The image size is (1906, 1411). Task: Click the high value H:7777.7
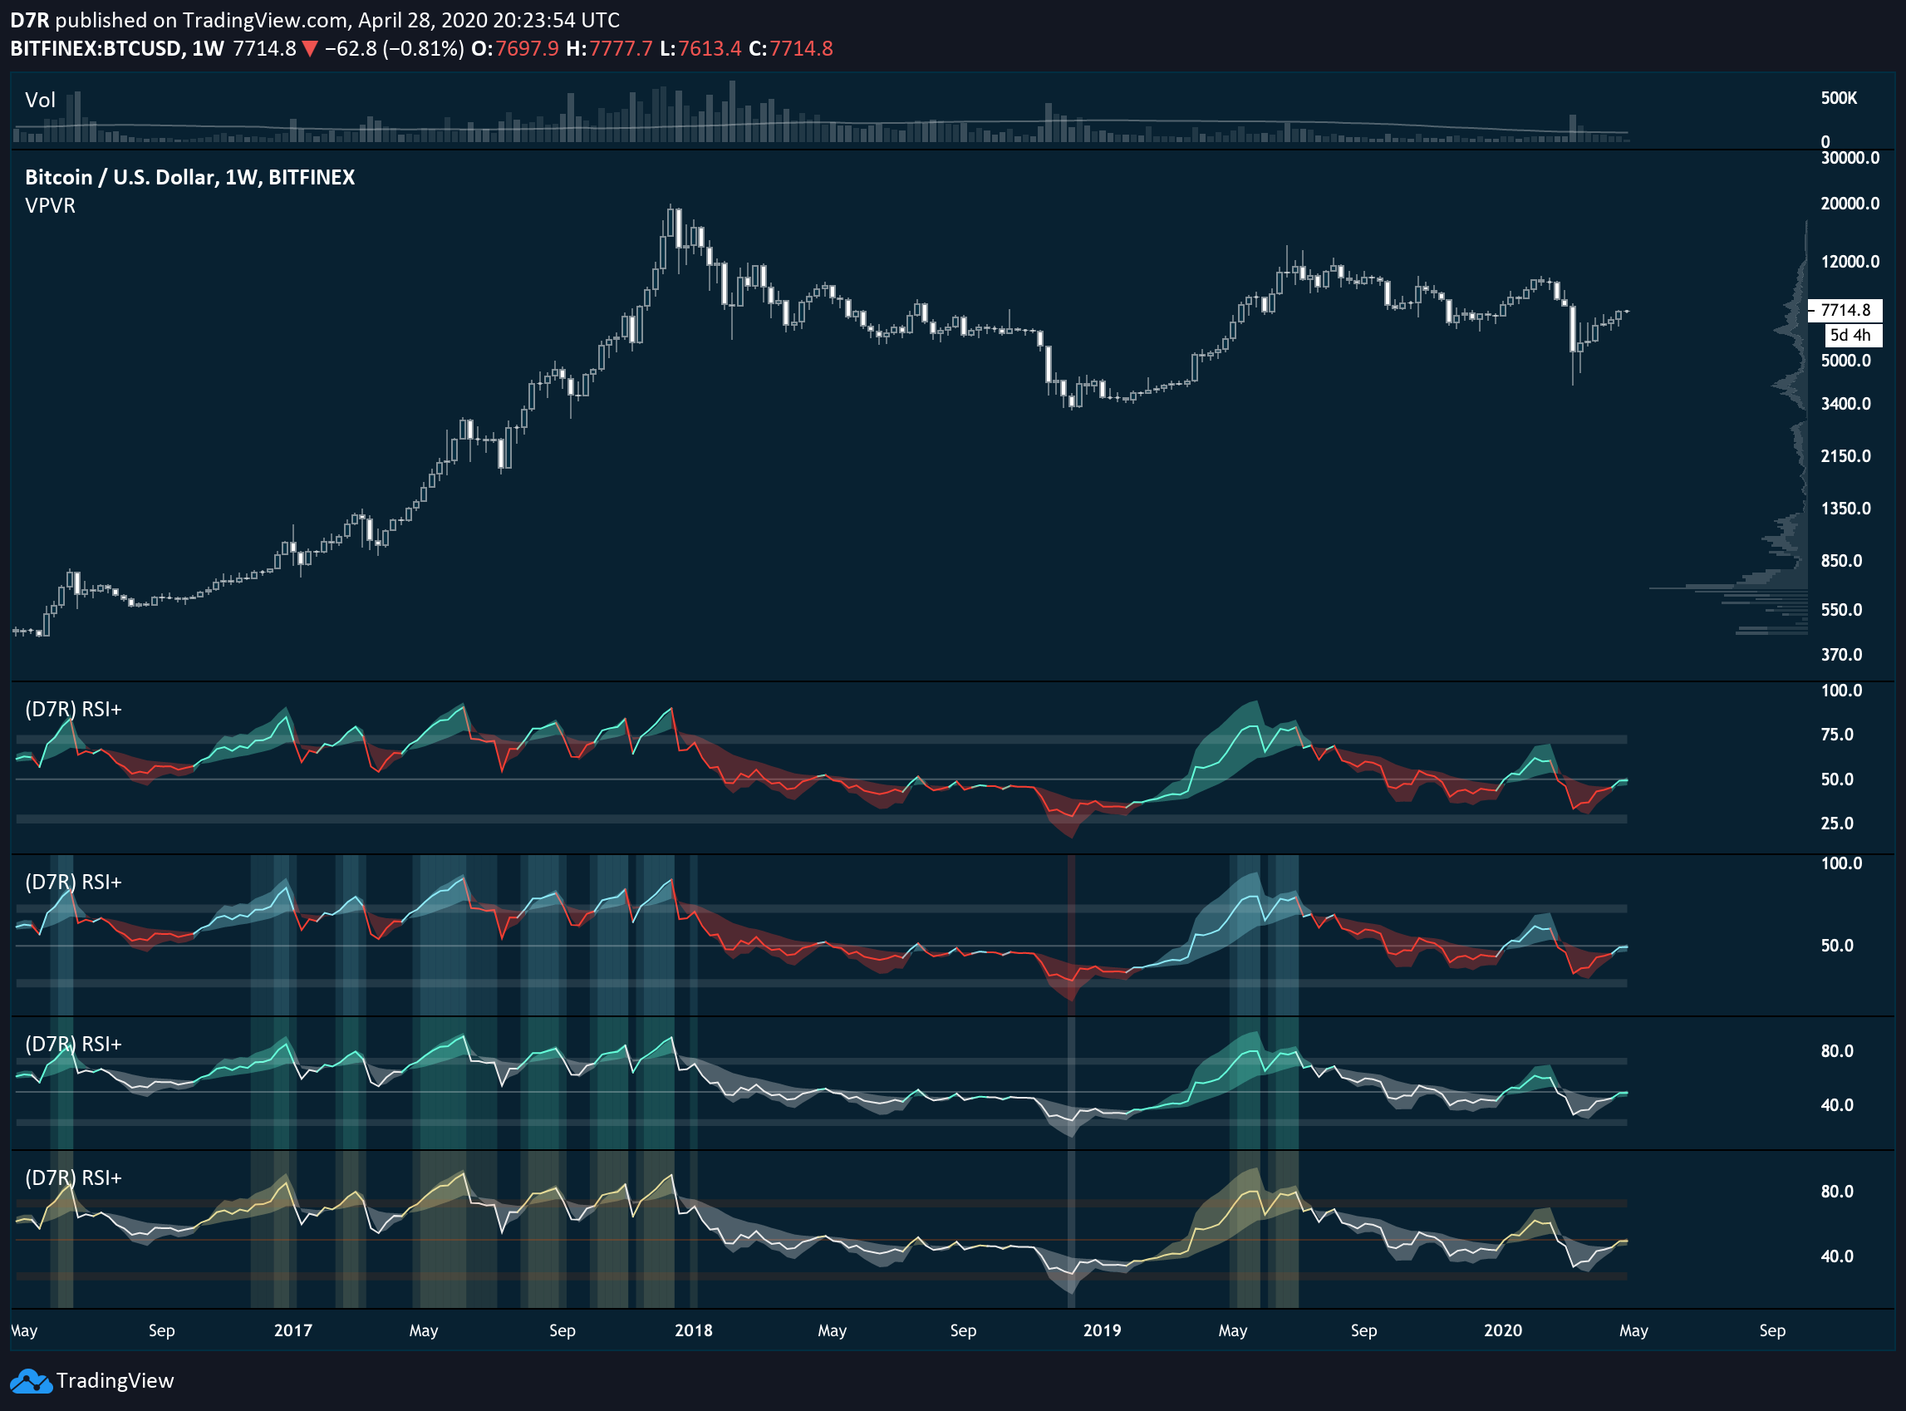(609, 49)
